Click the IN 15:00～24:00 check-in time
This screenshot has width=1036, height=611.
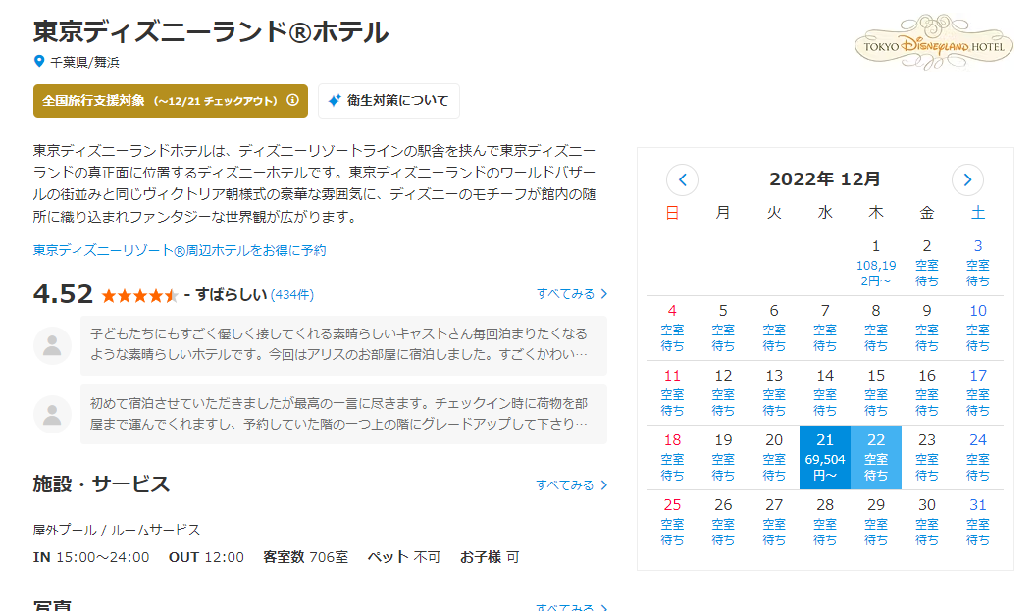click(x=91, y=557)
